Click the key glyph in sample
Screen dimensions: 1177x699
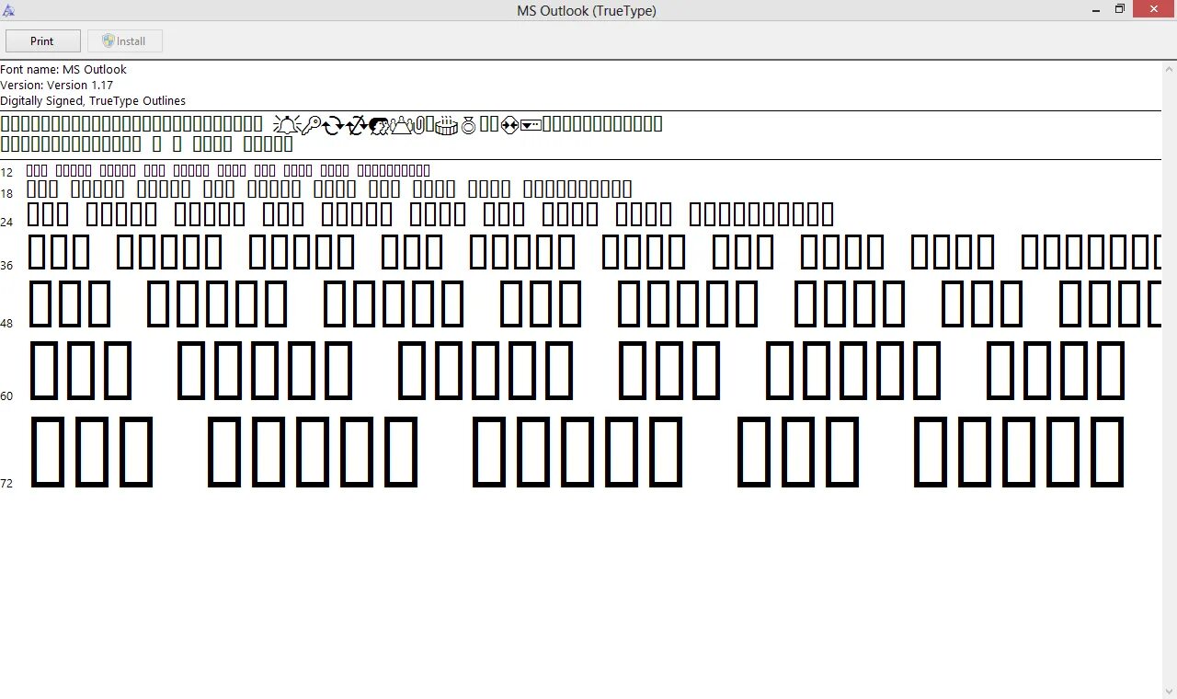(312, 125)
